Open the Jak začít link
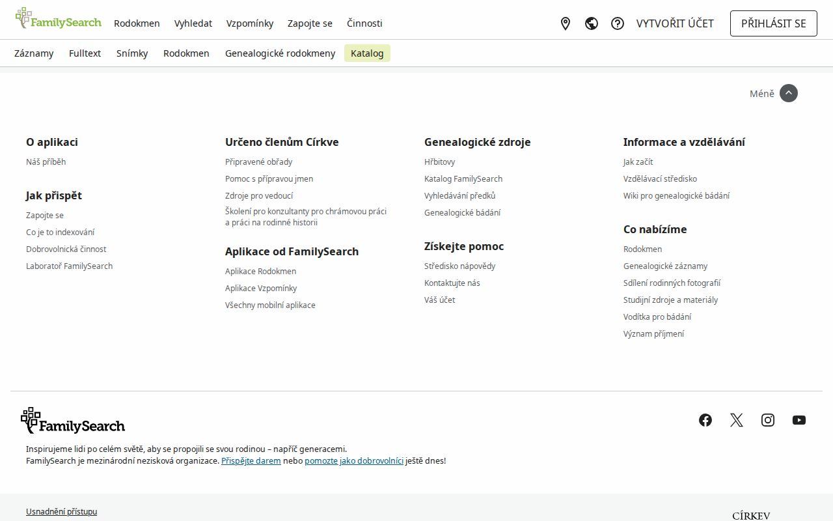The image size is (833, 521). pyautogui.click(x=638, y=162)
